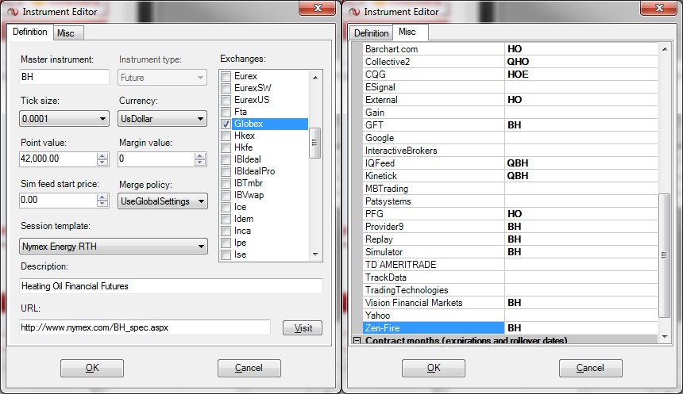Image resolution: width=683 pixels, height=394 pixels.
Task: Click the URL text field
Action: [x=145, y=327]
